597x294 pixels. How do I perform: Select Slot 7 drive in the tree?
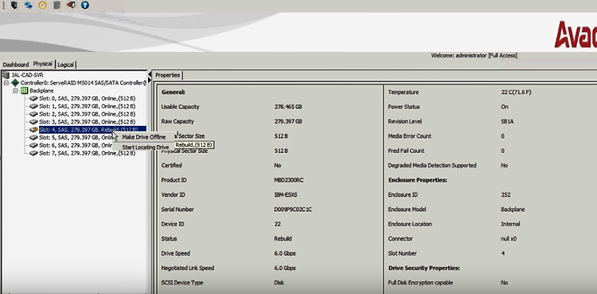point(87,153)
